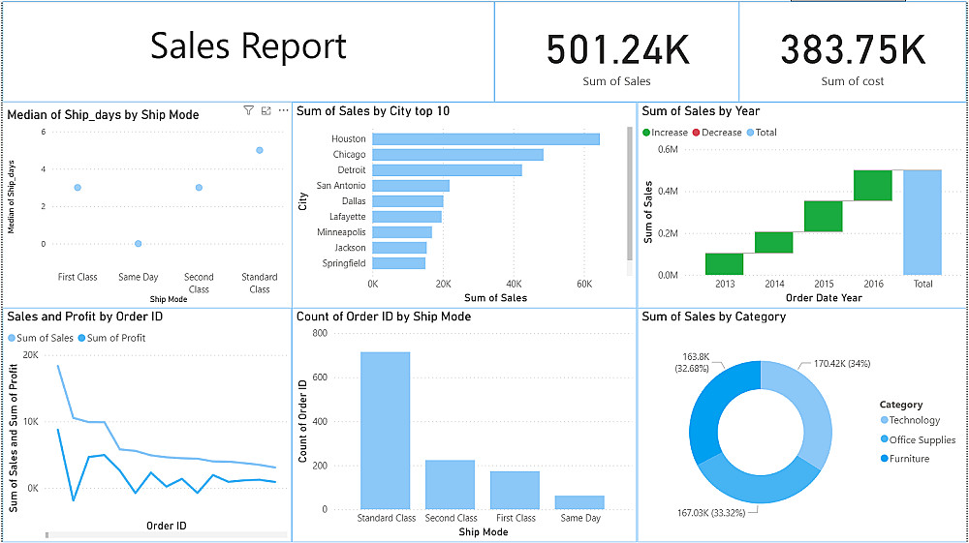Viewport: 969px width, 543px height.
Task: Click 'Count of Order ID by Ship Mode' title
Action: point(384,317)
